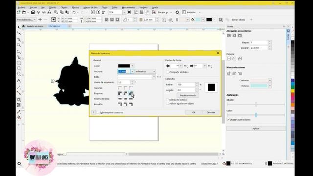Open the start arrowhead dropdown

(180, 66)
